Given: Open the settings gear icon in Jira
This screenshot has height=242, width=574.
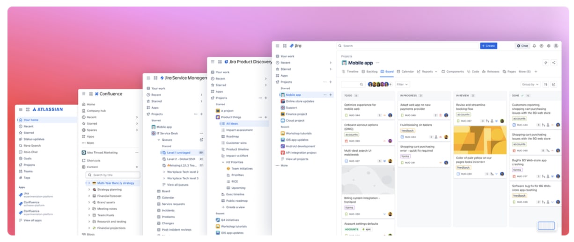Looking at the screenshot, I should [x=549, y=46].
